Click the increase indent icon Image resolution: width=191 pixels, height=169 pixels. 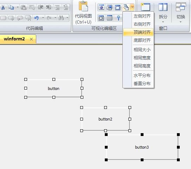pos(40,7)
